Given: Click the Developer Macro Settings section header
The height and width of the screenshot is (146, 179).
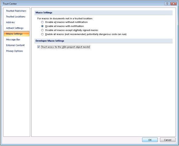Looking at the screenshot, I should pyautogui.click(x=49, y=41).
